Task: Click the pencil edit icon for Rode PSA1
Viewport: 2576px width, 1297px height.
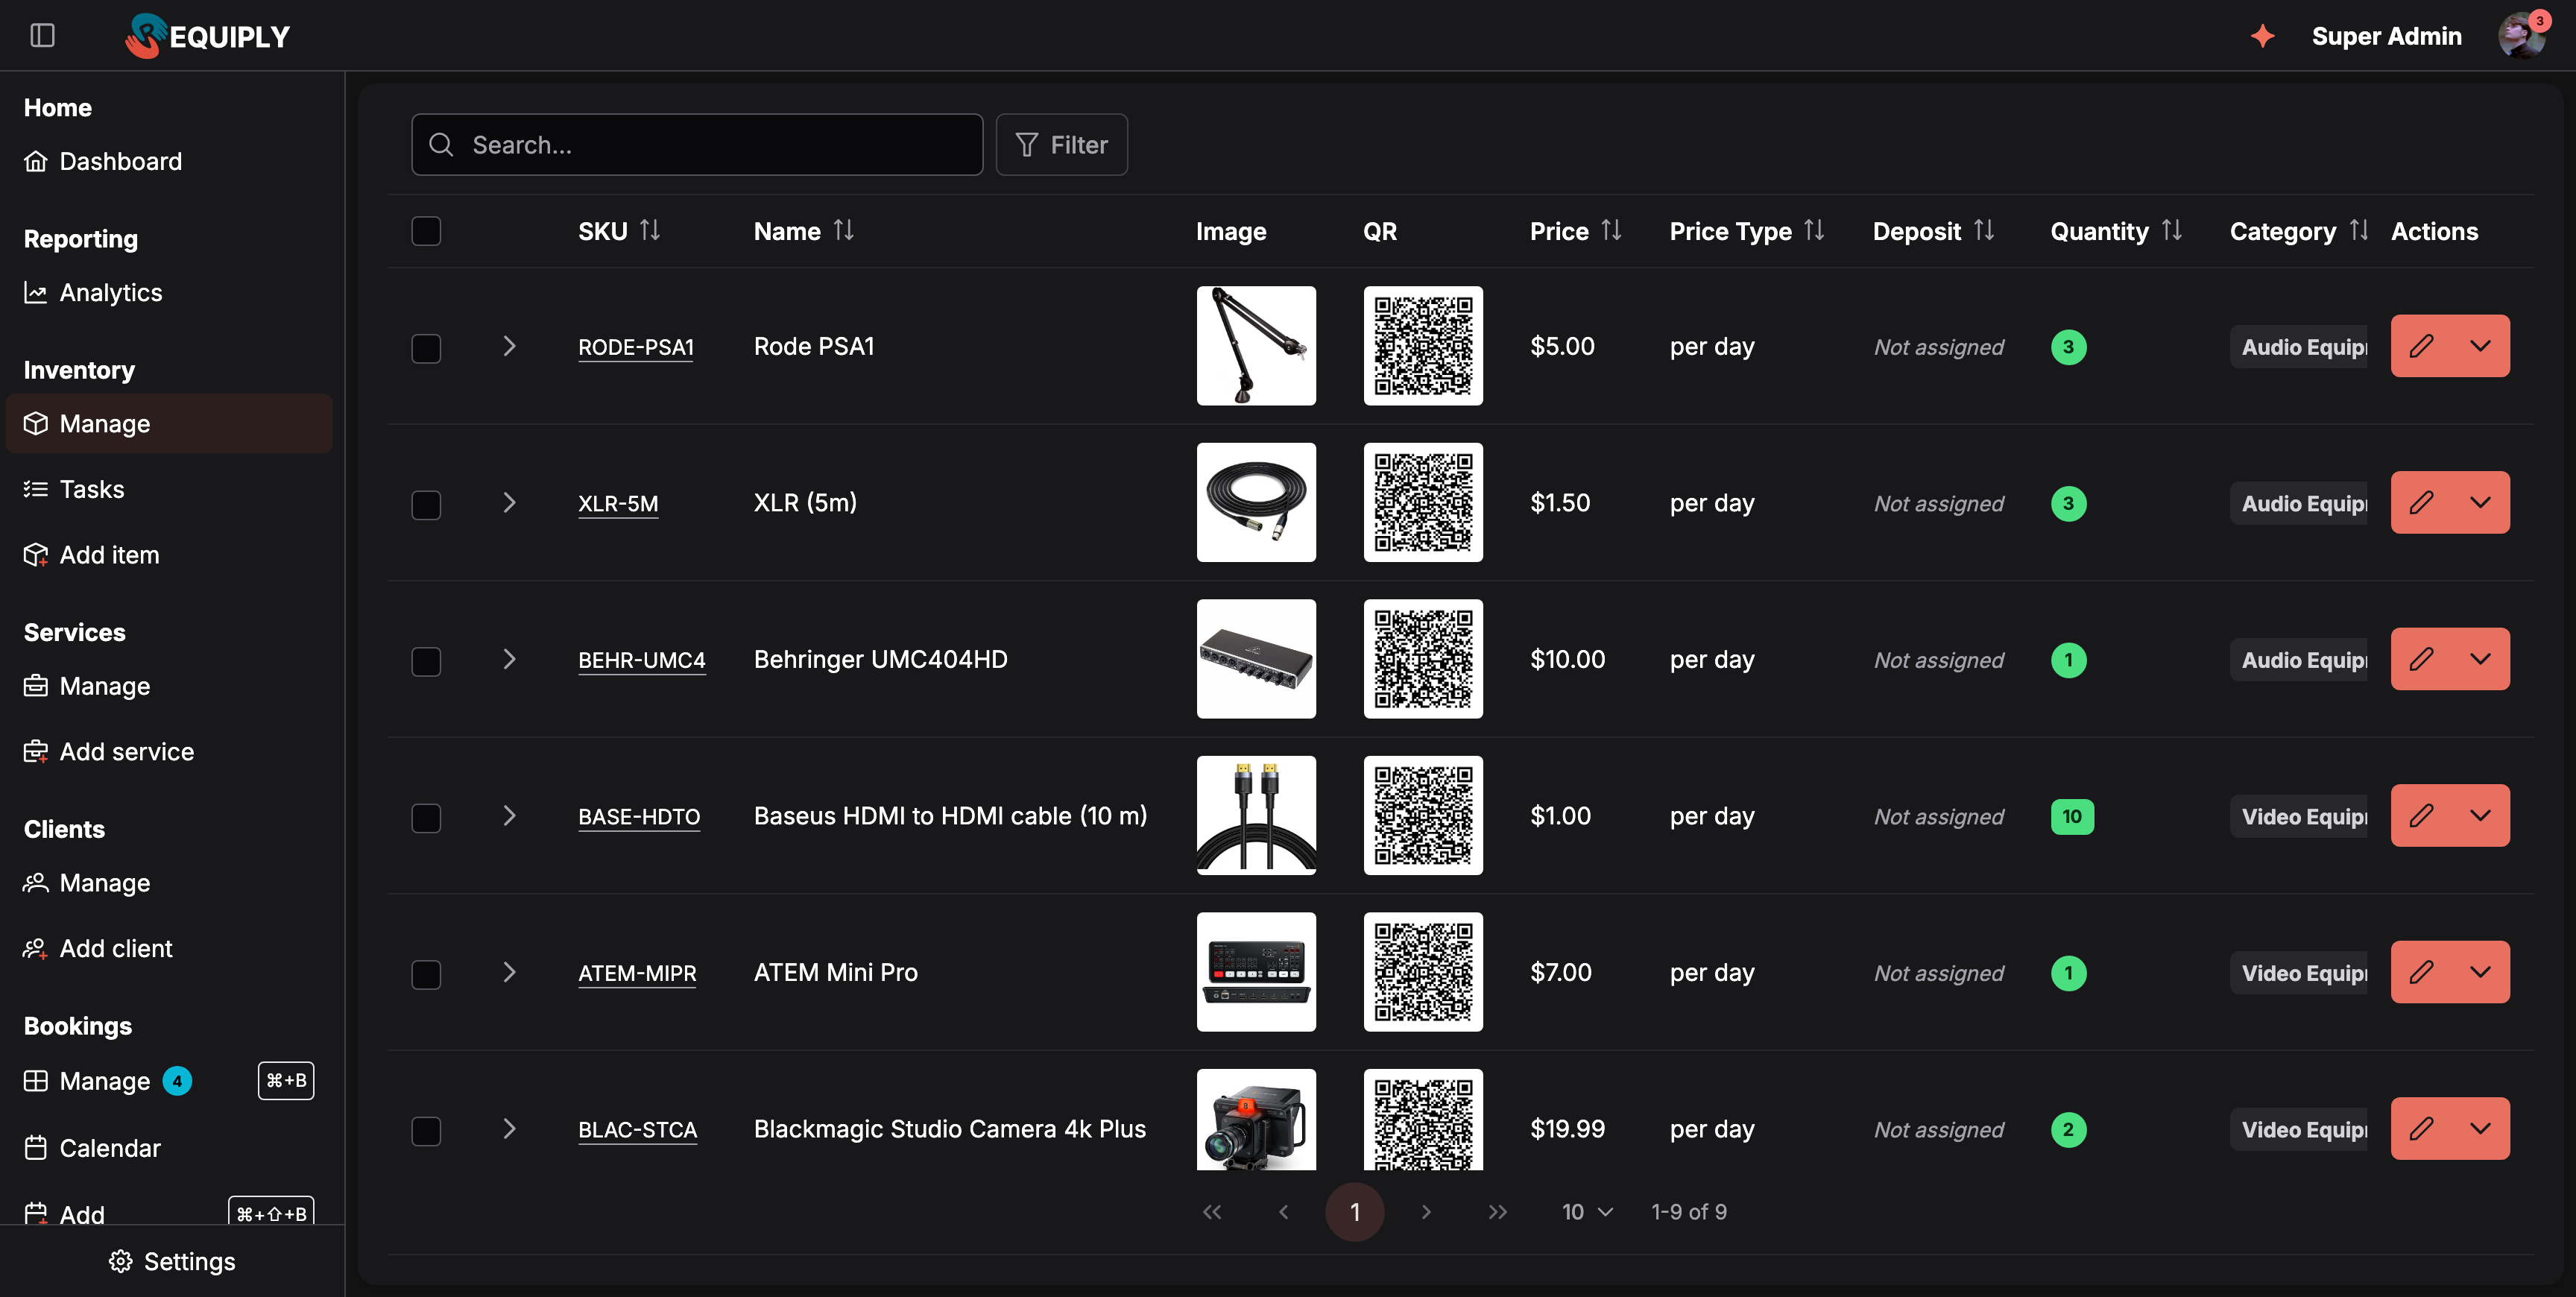Action: (2421, 346)
